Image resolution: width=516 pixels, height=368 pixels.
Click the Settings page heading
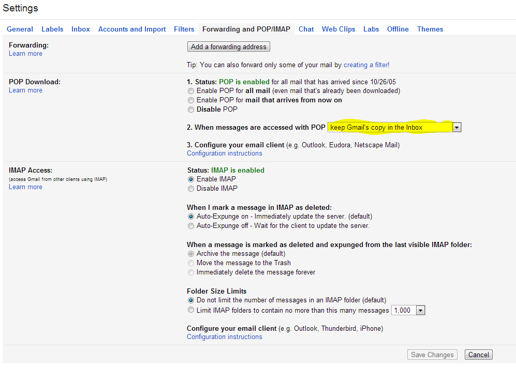pos(20,8)
